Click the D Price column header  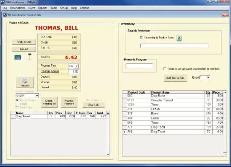click(x=80, y=113)
